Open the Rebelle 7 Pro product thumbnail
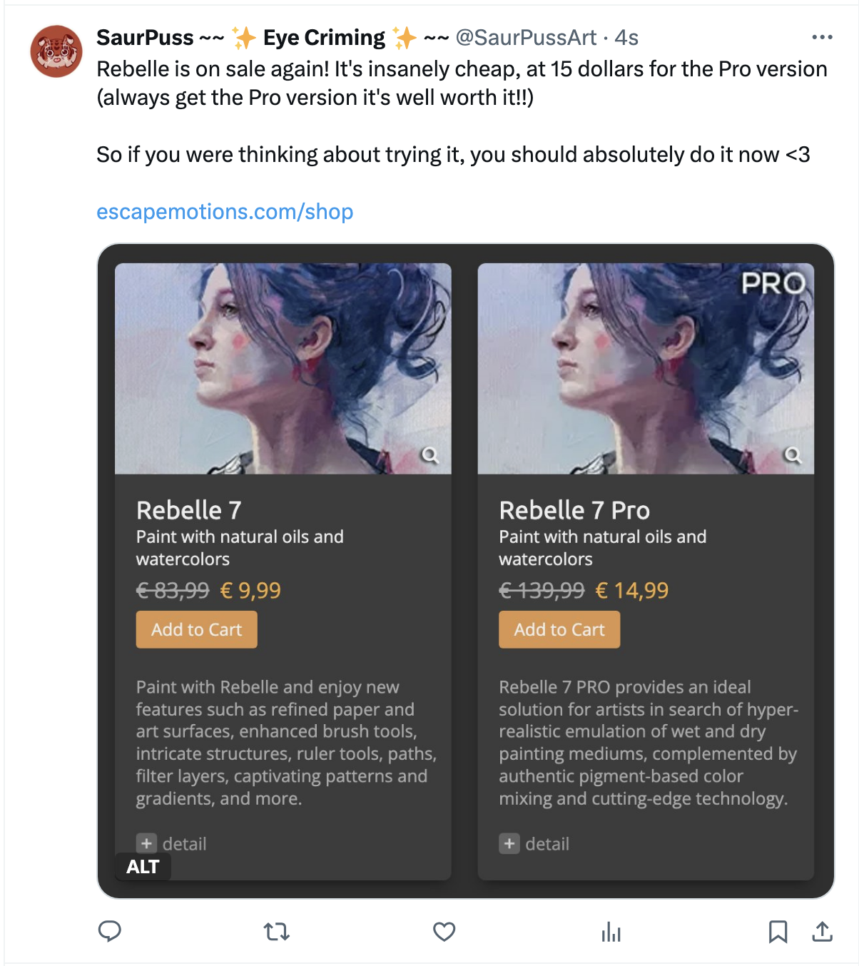This screenshot has width=859, height=966. tap(646, 368)
